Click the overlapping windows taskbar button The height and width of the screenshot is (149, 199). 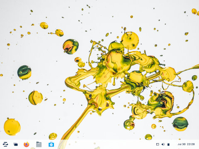16,144
